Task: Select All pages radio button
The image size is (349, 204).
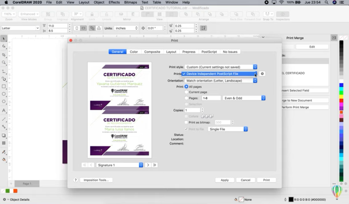Action: [x=186, y=86]
